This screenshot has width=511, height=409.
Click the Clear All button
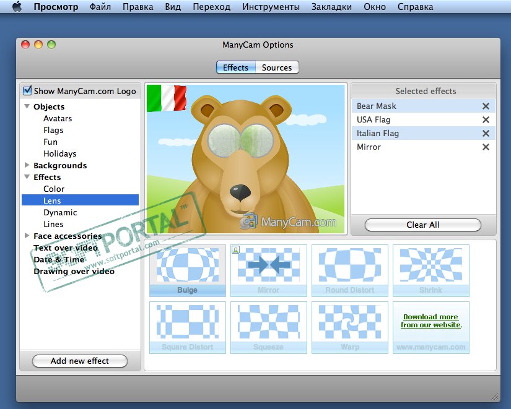point(422,225)
